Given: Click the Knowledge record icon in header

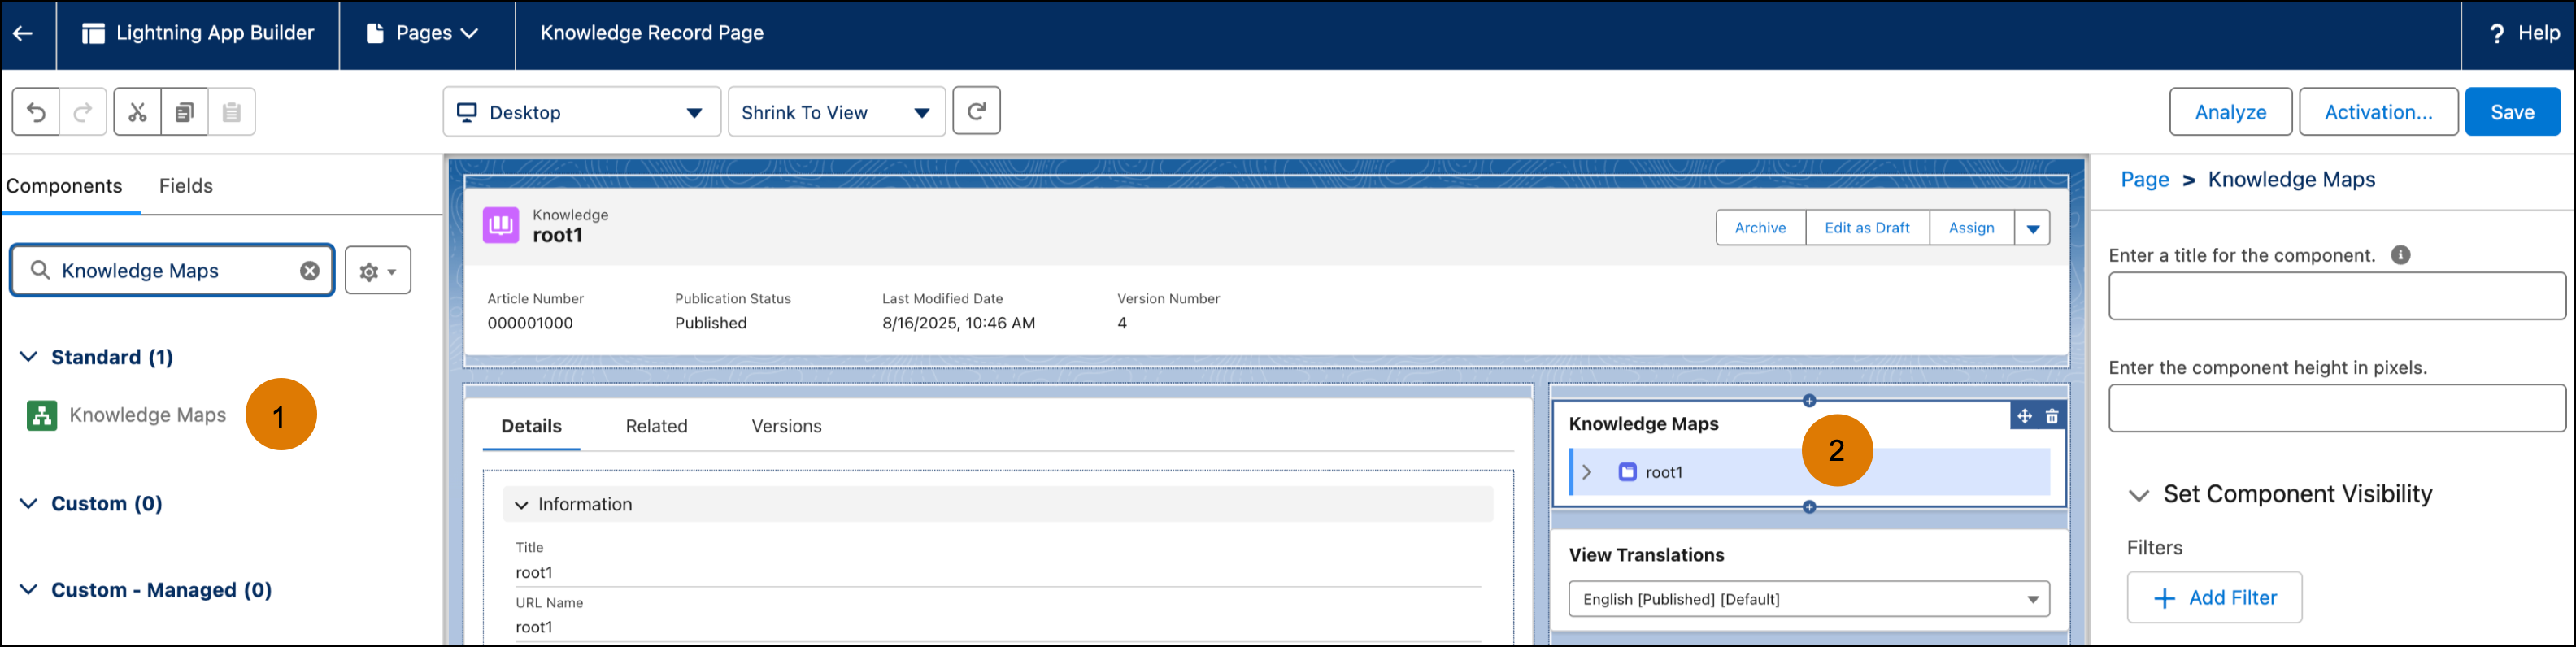Looking at the screenshot, I should (x=501, y=225).
